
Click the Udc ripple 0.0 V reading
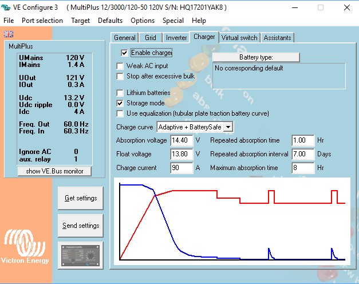click(52, 105)
